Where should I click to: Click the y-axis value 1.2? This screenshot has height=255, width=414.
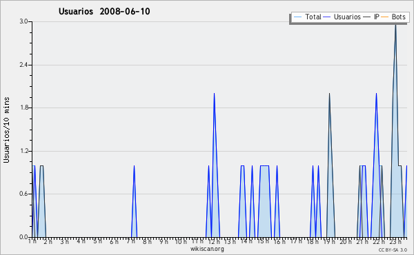pos(23,151)
